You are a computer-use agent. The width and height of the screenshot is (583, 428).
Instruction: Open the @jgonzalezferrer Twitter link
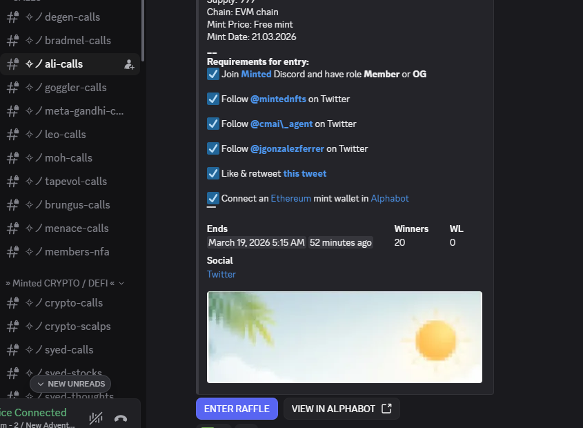click(287, 149)
